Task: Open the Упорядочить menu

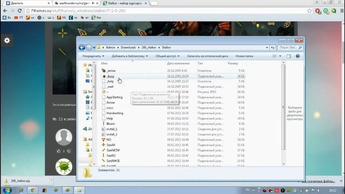Action: tap(93, 56)
